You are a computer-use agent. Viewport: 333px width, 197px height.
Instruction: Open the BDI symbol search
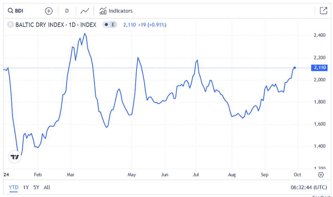pyautogui.click(x=16, y=11)
